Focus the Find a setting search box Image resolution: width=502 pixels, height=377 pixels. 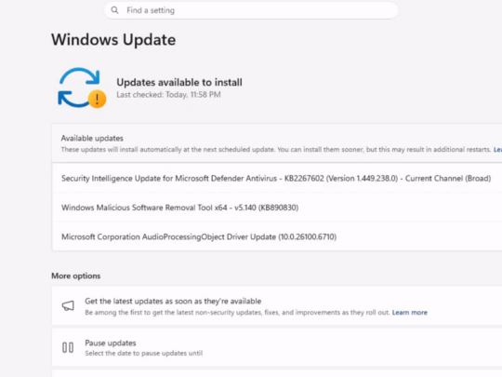pos(251,10)
